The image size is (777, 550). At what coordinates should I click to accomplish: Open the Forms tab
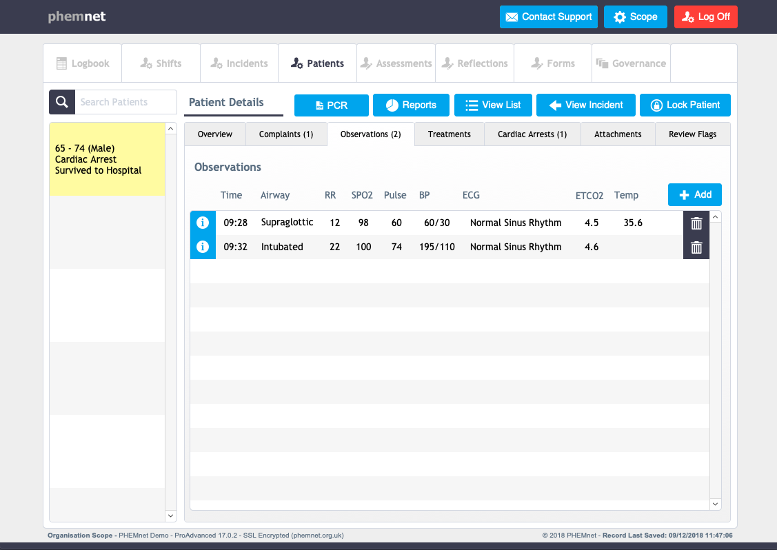click(553, 63)
